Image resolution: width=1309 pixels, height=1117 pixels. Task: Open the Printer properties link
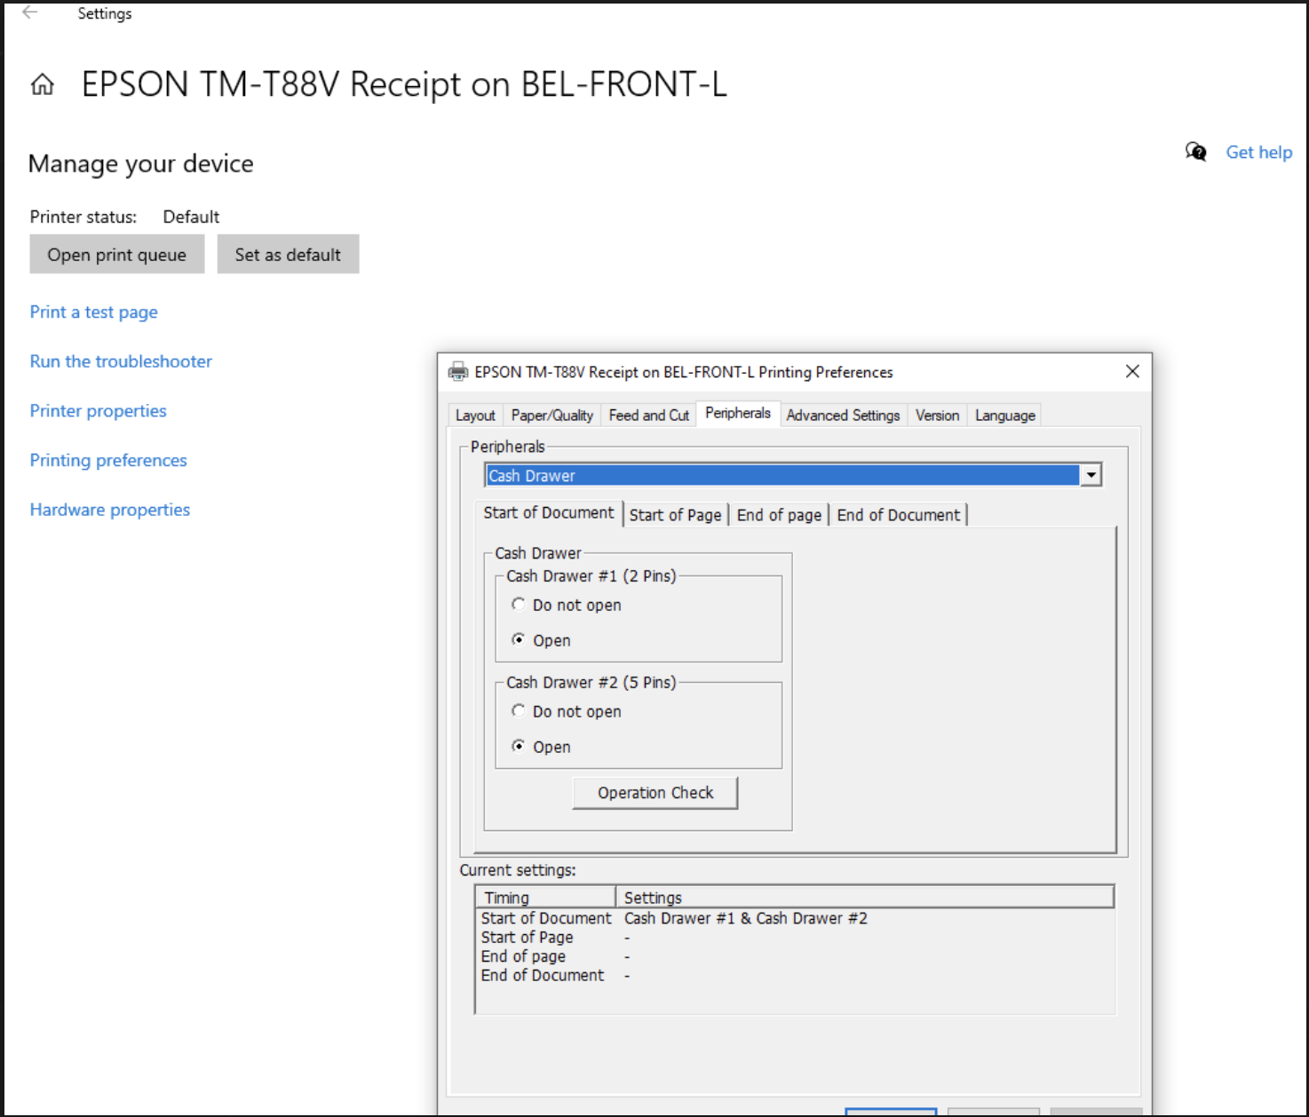tap(99, 411)
